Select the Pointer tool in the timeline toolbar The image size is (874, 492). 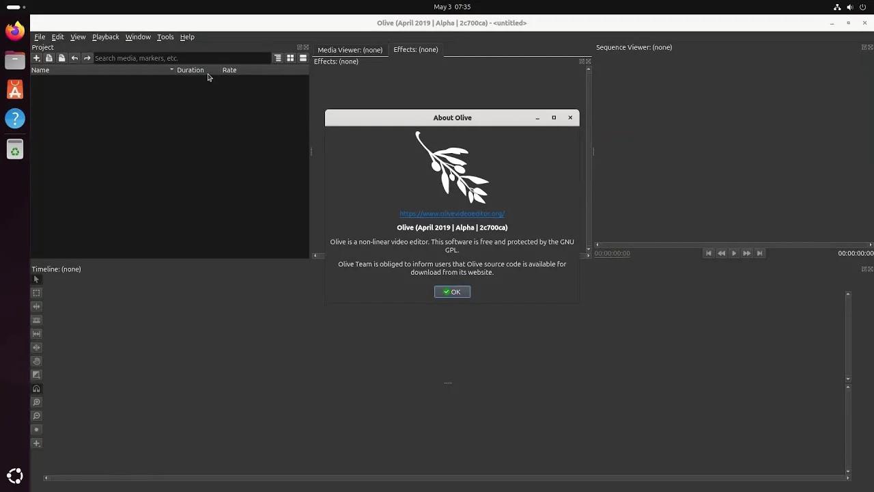(36, 279)
